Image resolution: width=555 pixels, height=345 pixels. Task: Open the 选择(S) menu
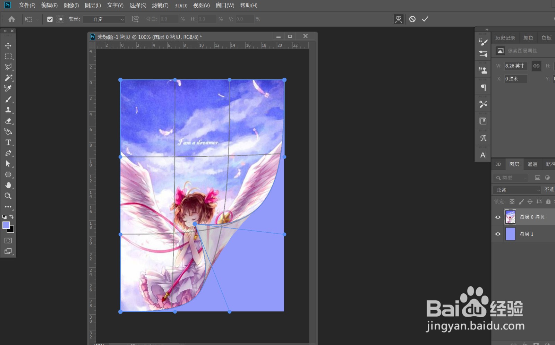138,5
